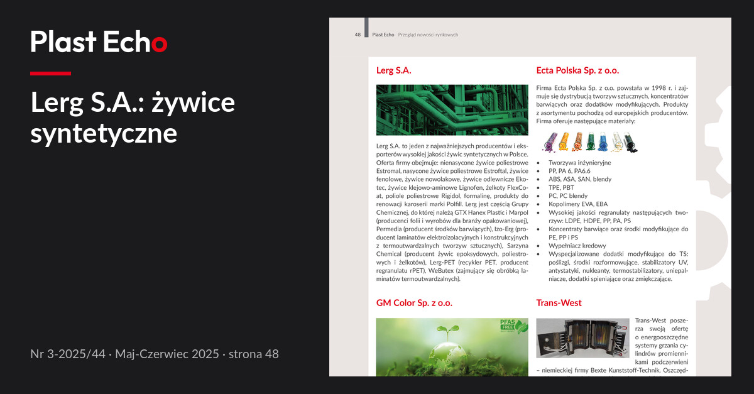Click the 'TPE, PBT' bullet

[560, 187]
